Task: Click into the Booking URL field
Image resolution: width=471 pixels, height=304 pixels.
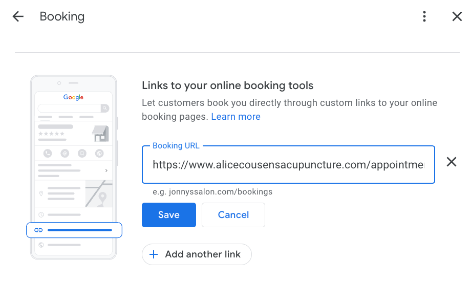Action: (x=288, y=165)
